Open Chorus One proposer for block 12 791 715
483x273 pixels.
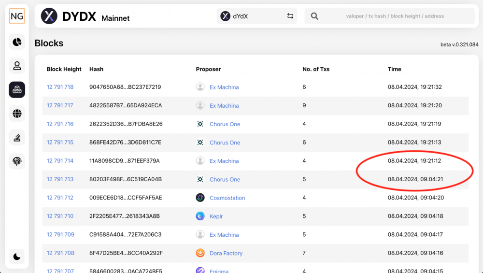tap(225, 143)
